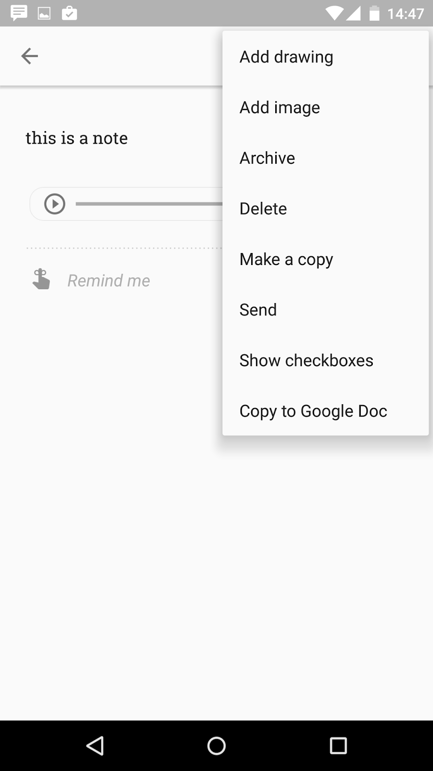Image resolution: width=433 pixels, height=771 pixels.
Task: Toggle the note into Archive
Action: click(267, 158)
